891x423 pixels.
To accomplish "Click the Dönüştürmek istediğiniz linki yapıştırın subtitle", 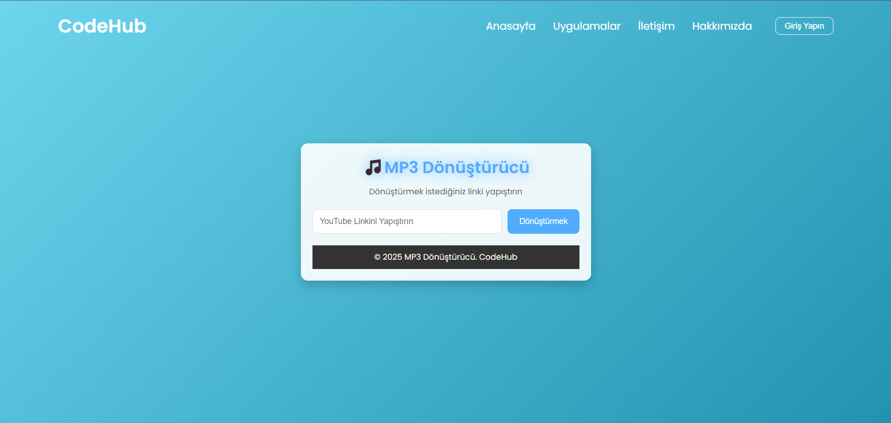I will [445, 192].
